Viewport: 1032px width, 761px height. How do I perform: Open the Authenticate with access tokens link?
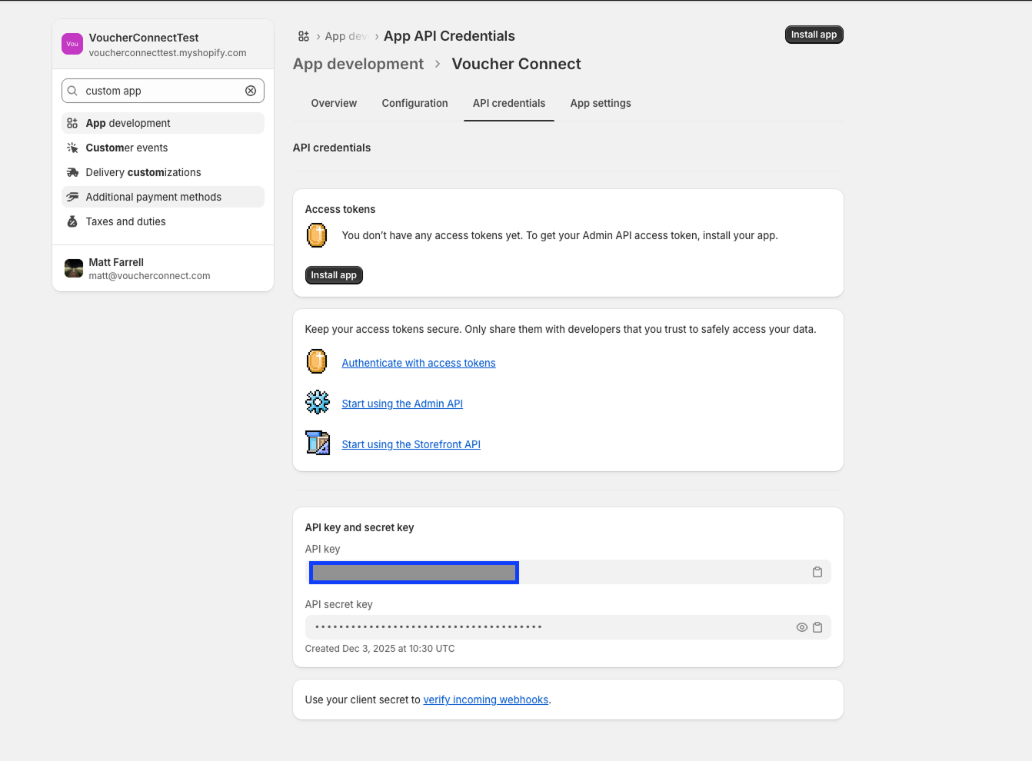(x=418, y=363)
